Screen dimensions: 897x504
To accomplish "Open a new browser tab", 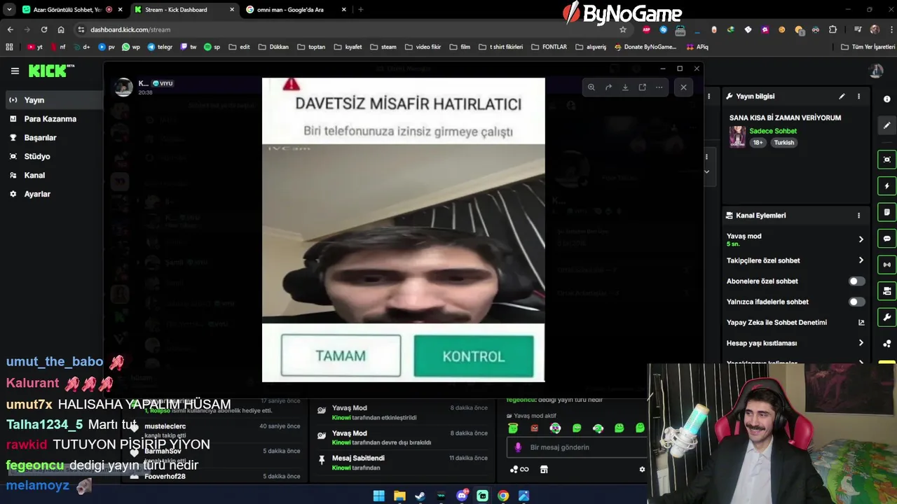I will pos(361,10).
